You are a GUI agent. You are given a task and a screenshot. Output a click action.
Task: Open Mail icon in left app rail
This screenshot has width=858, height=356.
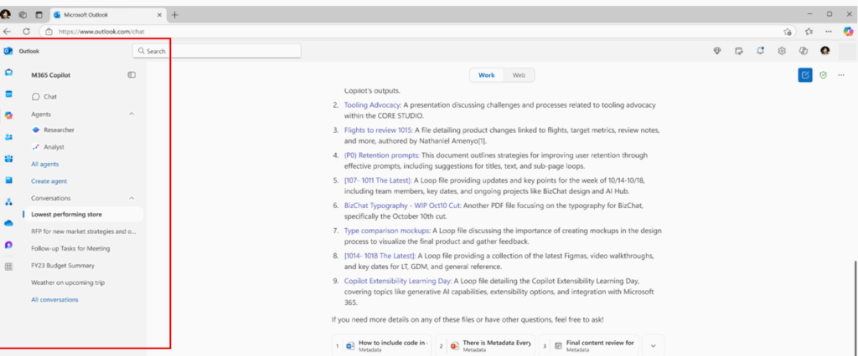(8, 74)
